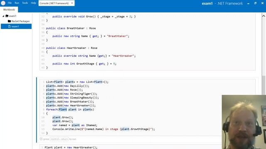Click into the line 'public class Heartbreaker : Rose'
This screenshot has width=266, height=149.
coord(71,48)
